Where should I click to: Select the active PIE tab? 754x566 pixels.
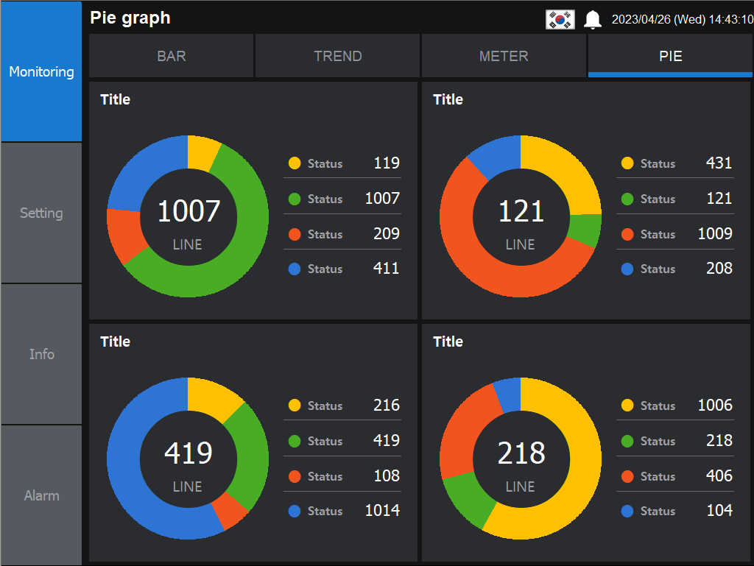click(x=670, y=56)
